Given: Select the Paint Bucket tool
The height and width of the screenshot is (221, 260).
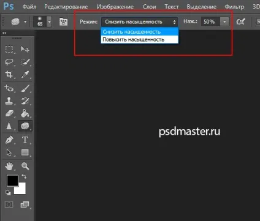Looking at the screenshot, I should tap(25, 113).
